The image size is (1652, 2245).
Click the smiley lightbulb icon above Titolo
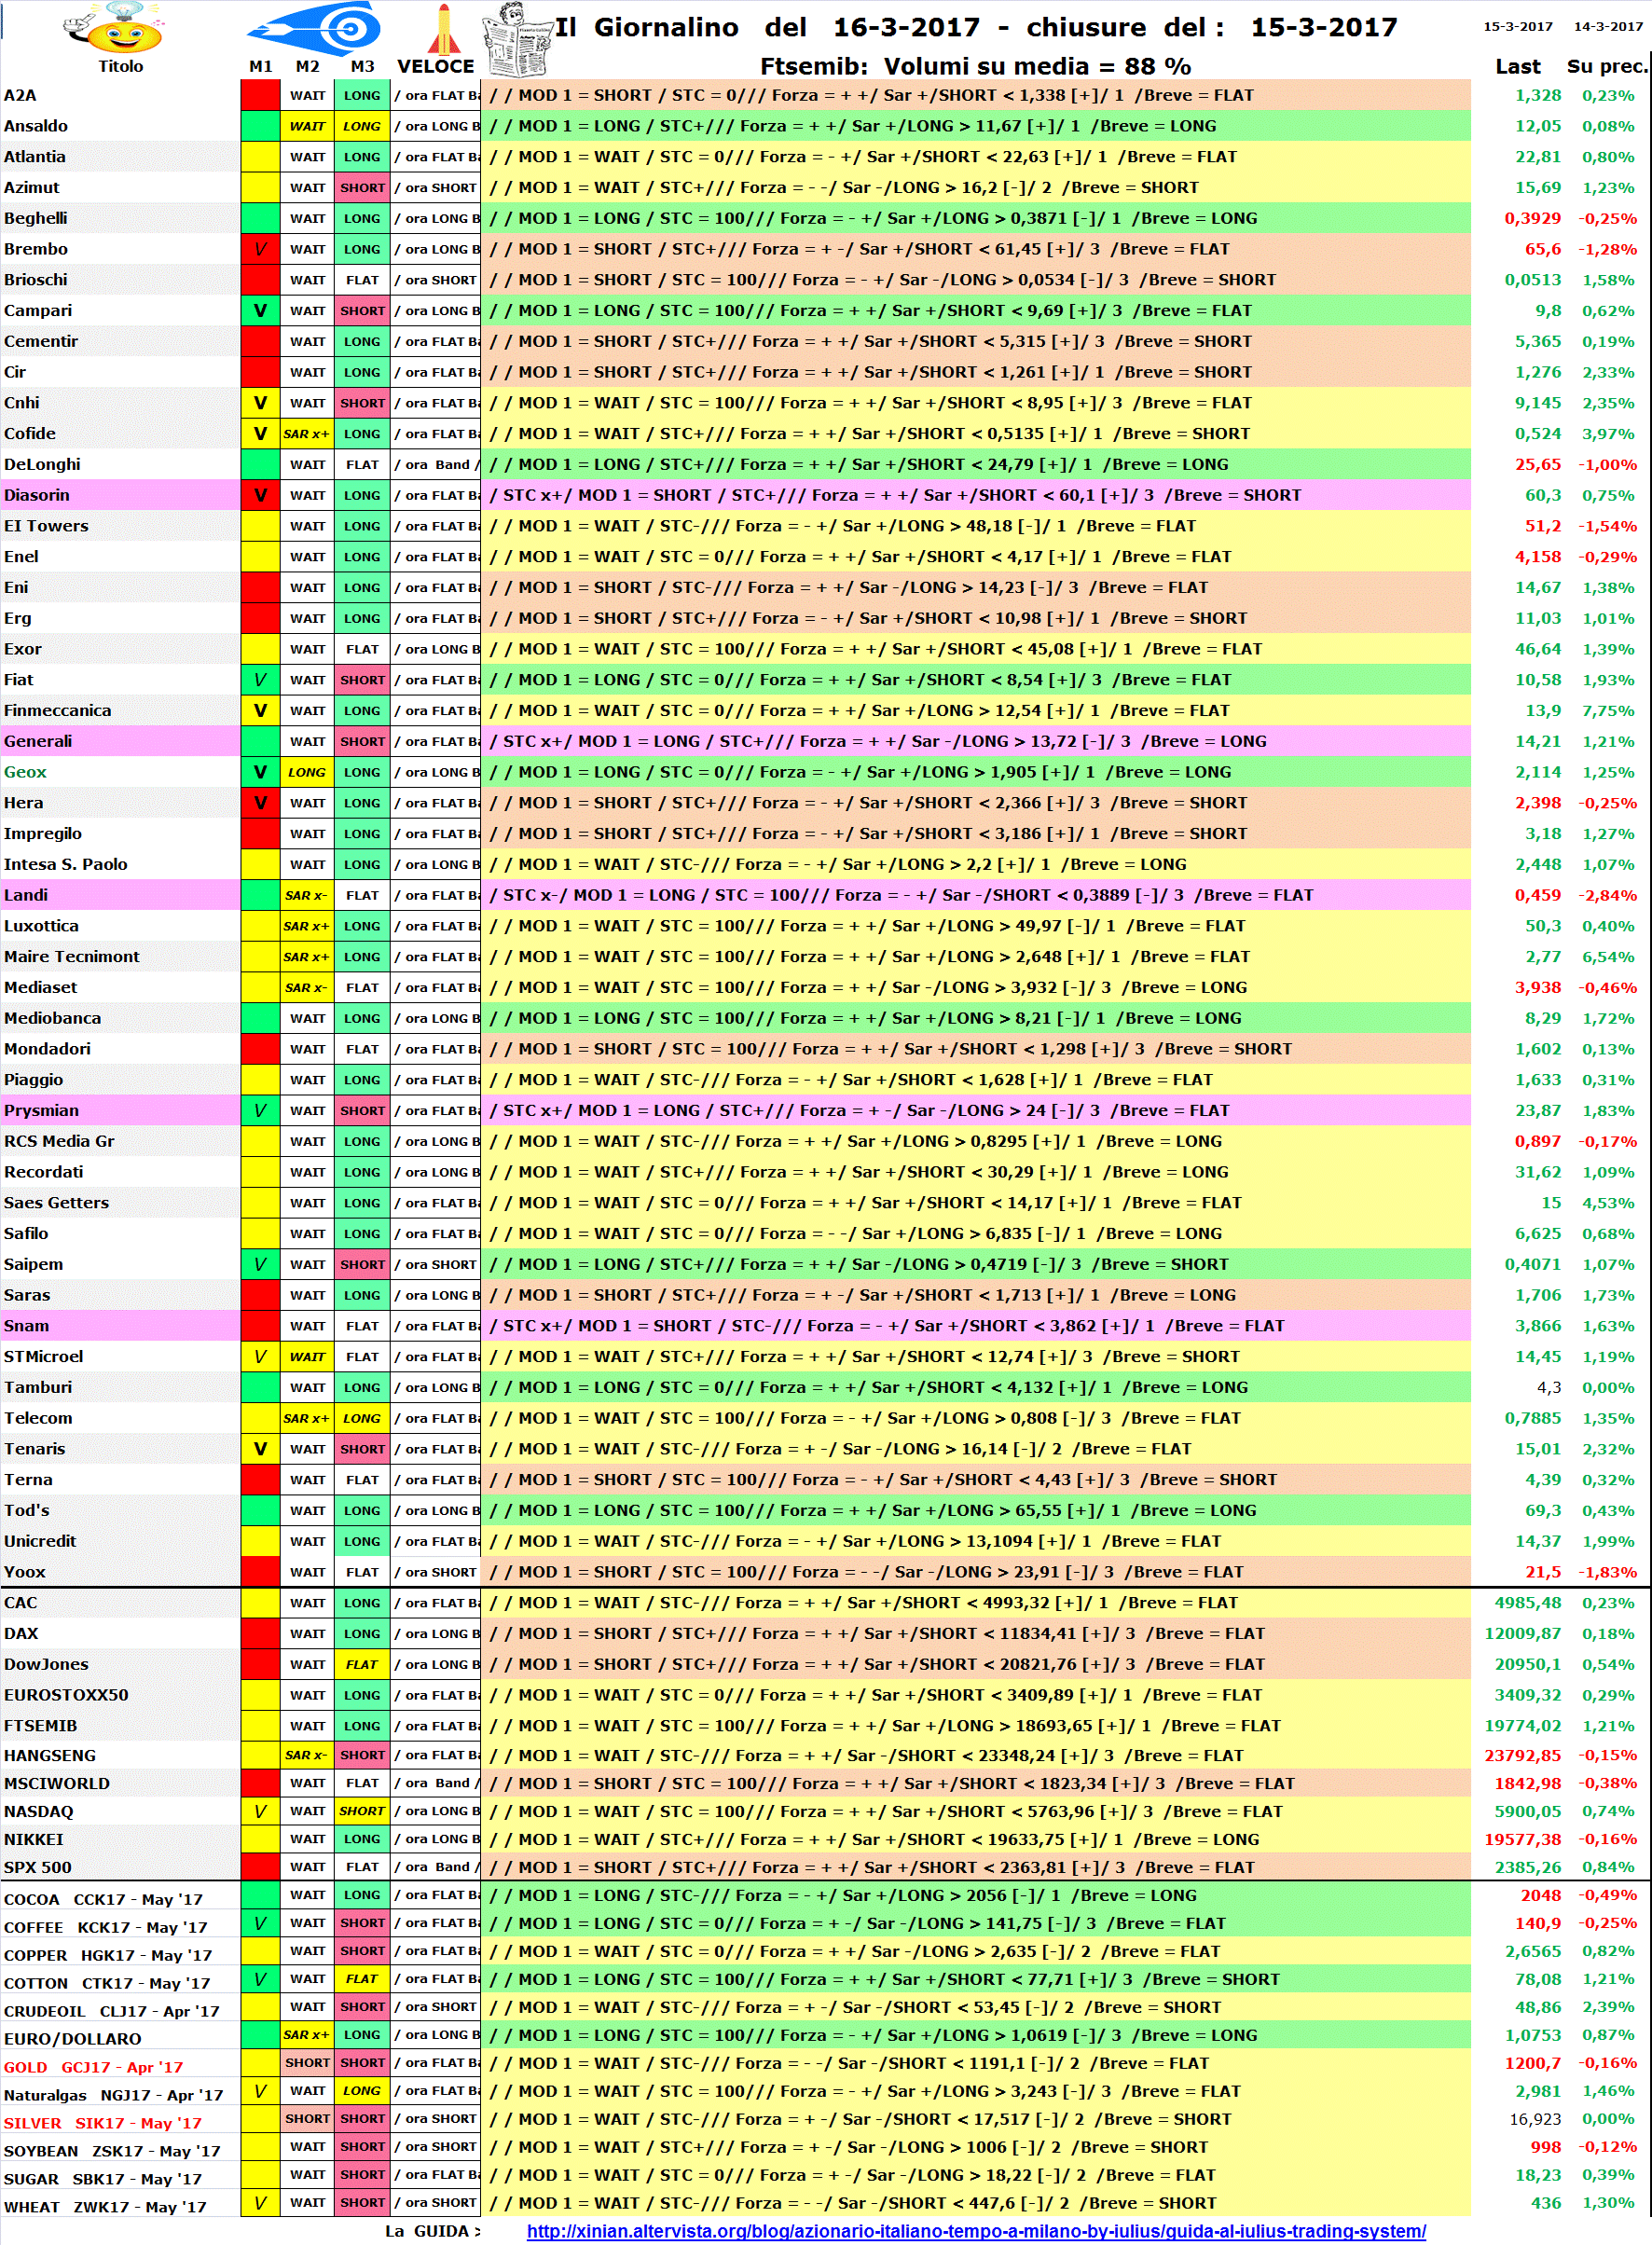(x=113, y=27)
